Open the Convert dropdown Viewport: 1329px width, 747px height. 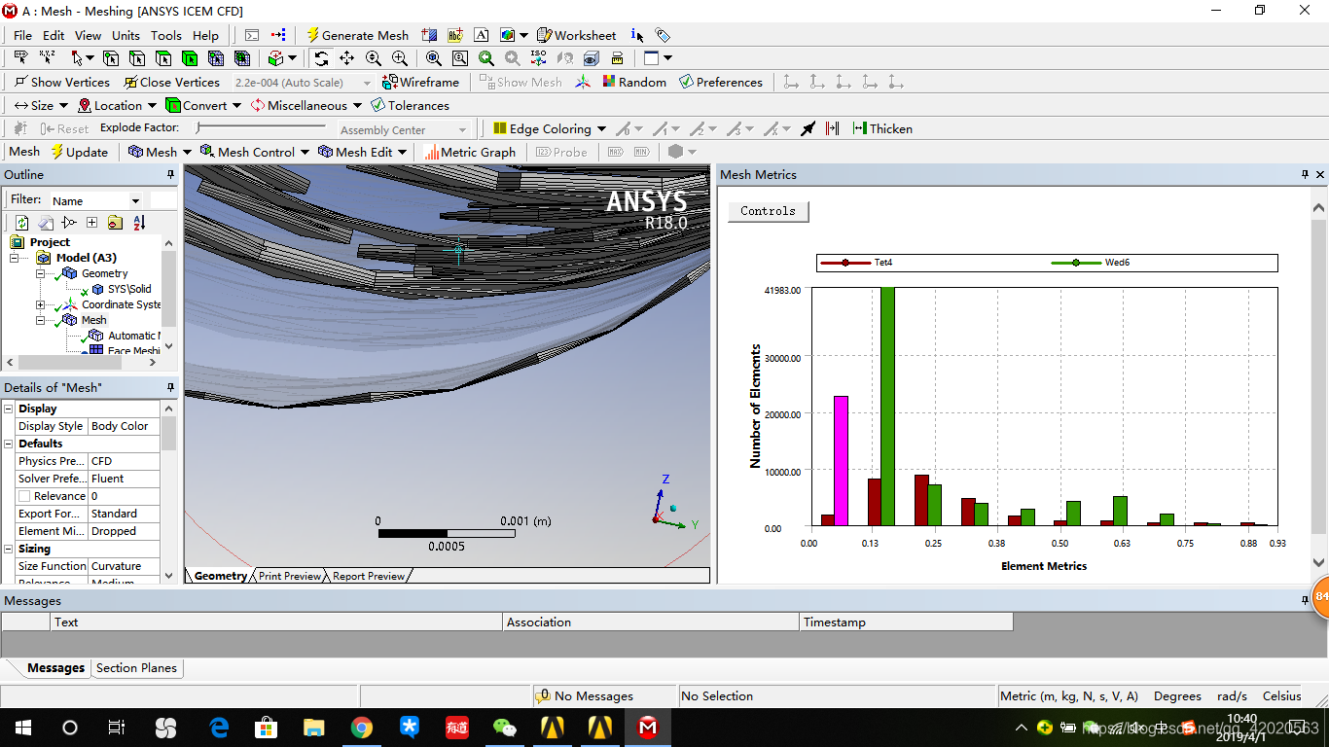pyautogui.click(x=203, y=105)
